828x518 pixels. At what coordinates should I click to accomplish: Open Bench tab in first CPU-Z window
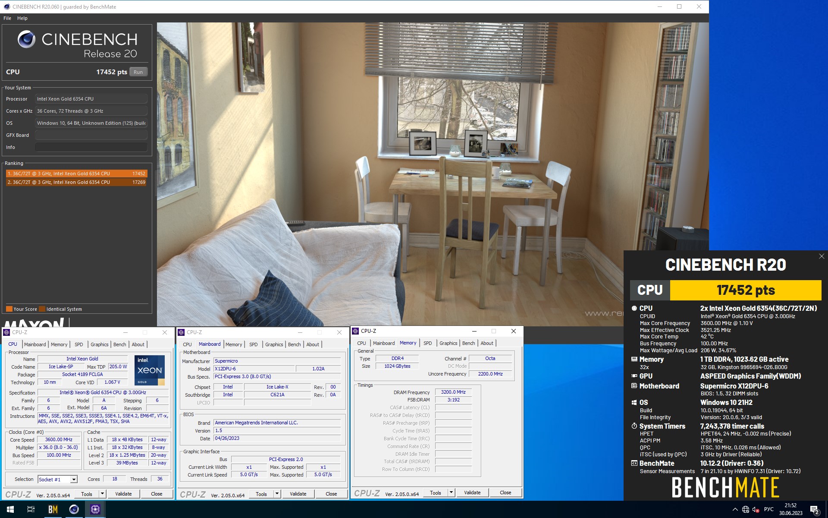(x=120, y=344)
